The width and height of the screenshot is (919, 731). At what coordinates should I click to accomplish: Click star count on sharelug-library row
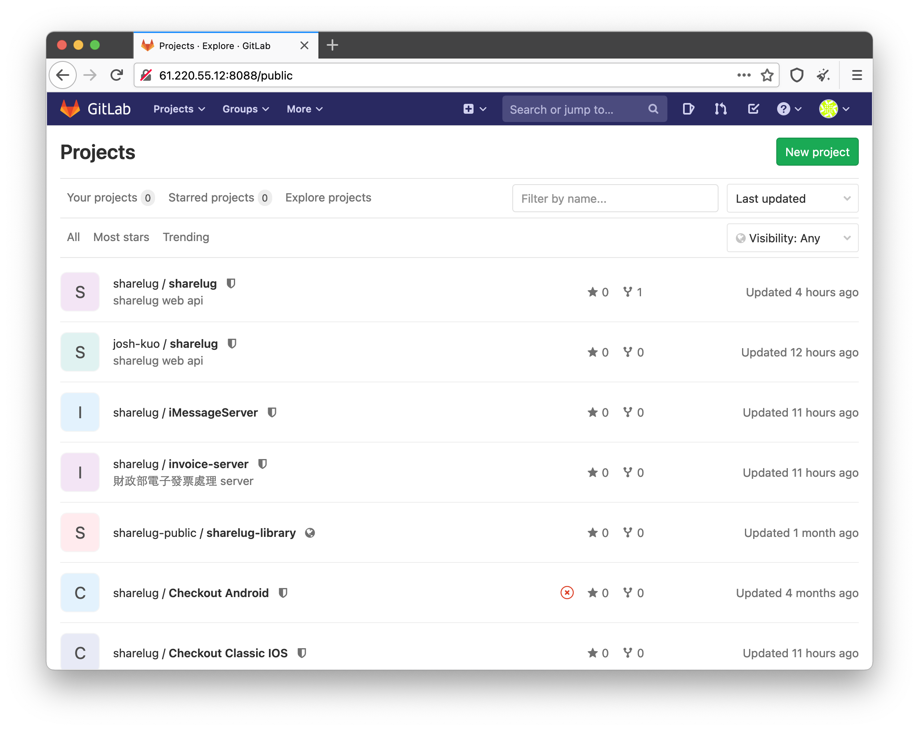point(598,533)
